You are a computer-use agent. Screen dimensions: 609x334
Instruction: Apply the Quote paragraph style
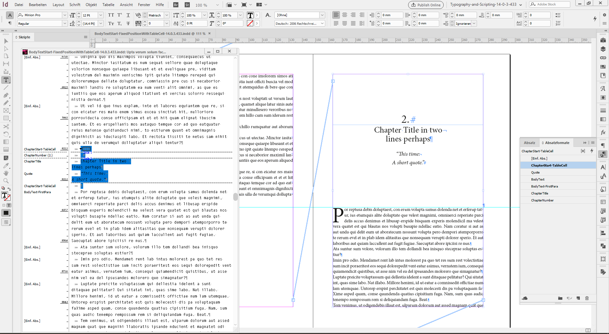click(x=535, y=172)
